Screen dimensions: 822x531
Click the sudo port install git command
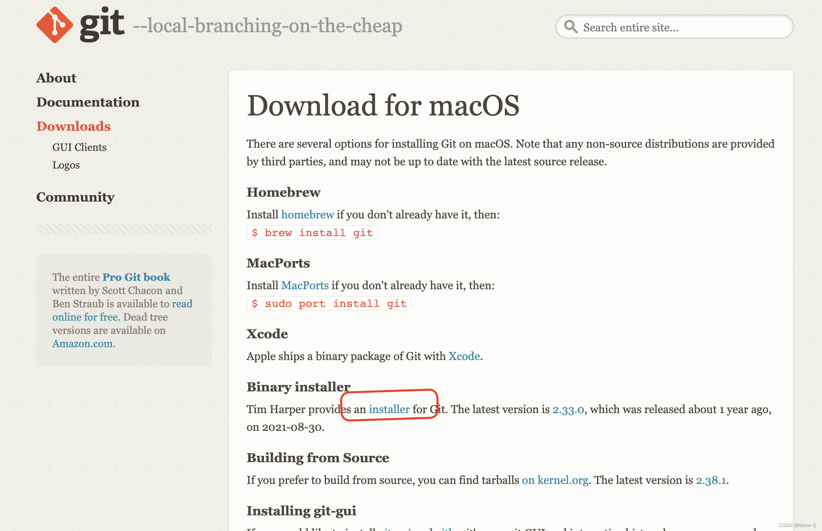click(x=329, y=304)
